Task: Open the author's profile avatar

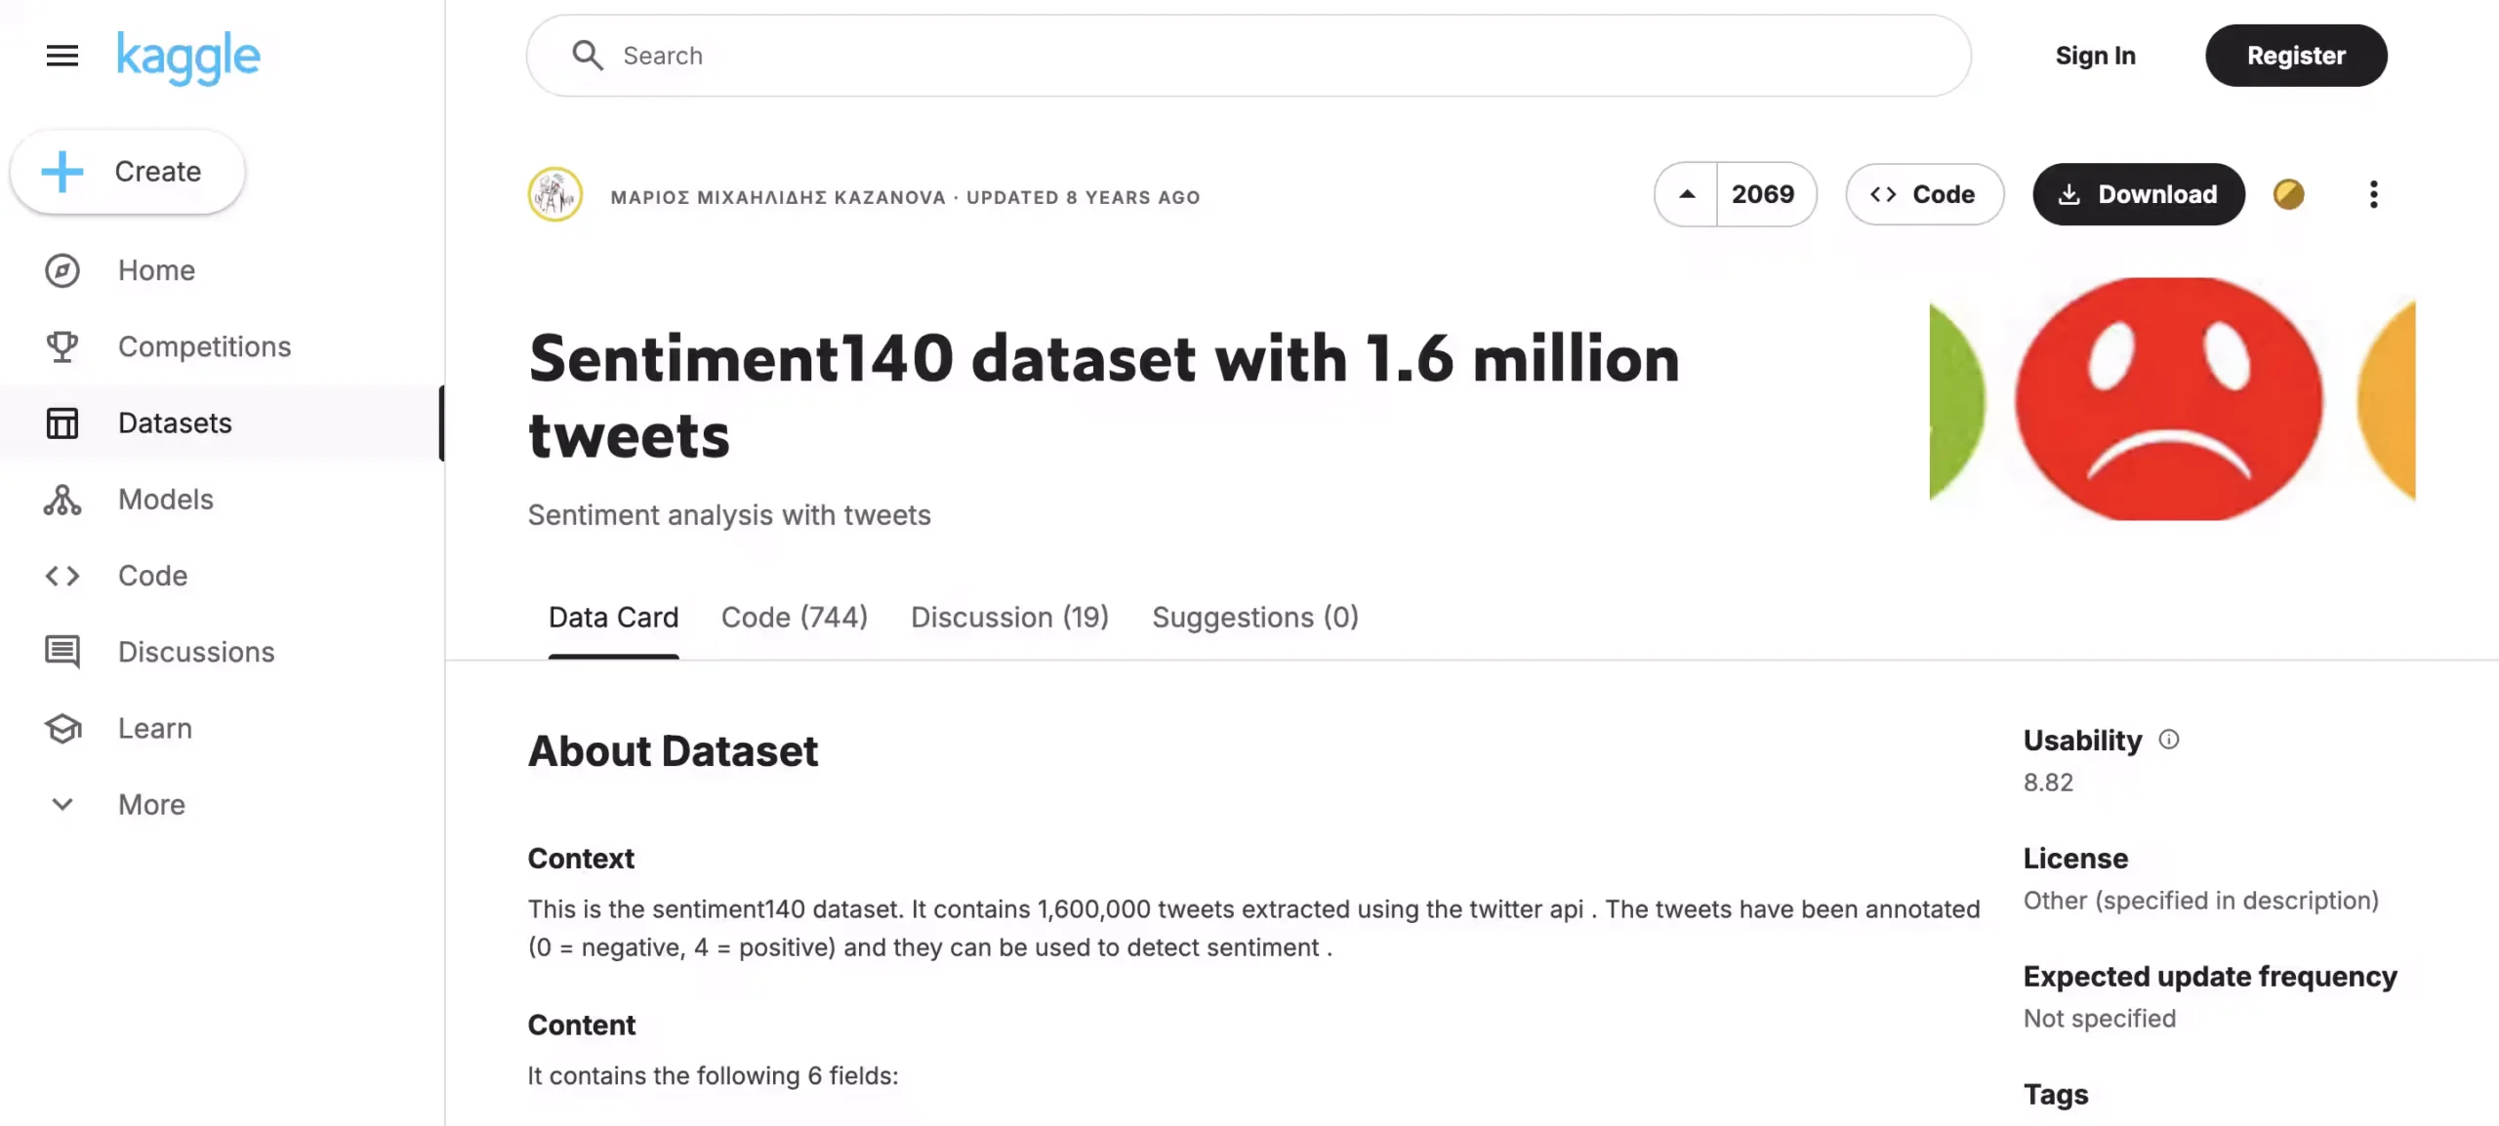Action: [555, 195]
